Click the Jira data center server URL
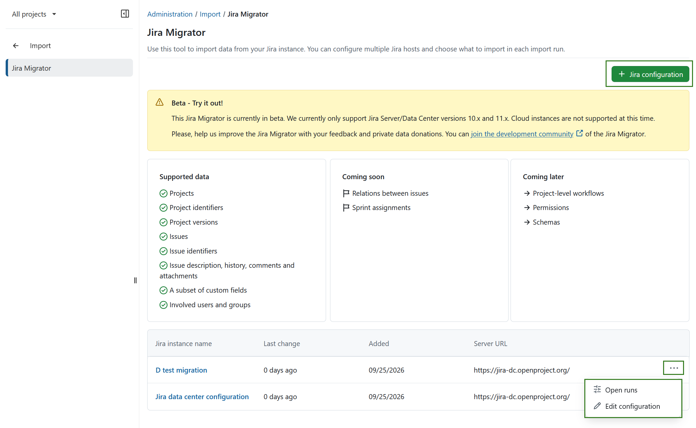 pos(522,396)
